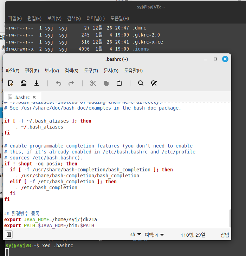Image resolution: width=246 pixels, height=256 pixels.
Task: Click .gtkrc-xfce in terminal listing
Action: (148, 42)
